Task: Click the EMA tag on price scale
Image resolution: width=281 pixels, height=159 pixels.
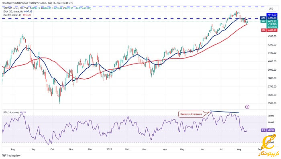Action: pos(263,18)
